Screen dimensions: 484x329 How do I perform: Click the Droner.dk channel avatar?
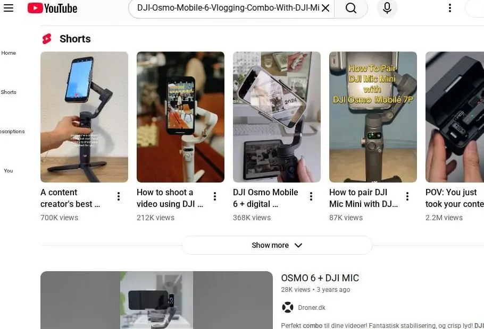tap(288, 307)
